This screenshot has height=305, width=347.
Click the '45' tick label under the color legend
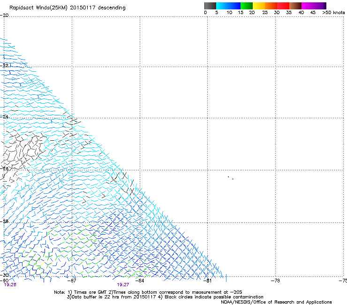pyautogui.click(x=313, y=13)
